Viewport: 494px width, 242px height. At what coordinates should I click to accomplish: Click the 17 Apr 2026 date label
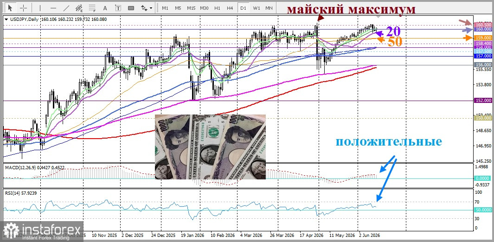pyautogui.click(x=312, y=236)
